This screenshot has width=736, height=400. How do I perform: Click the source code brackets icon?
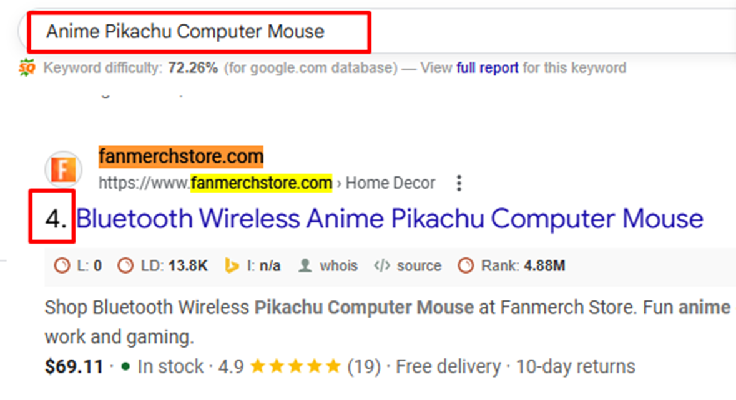[x=382, y=265]
